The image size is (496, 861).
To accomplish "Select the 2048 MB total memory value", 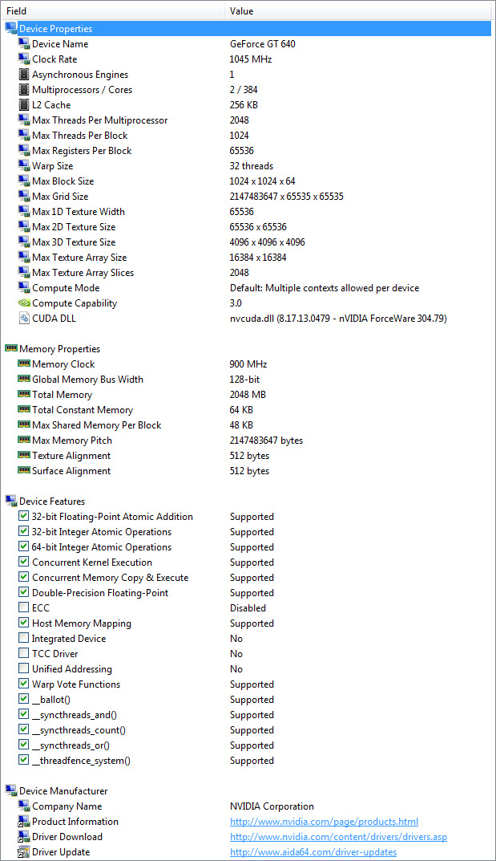I will (x=248, y=395).
